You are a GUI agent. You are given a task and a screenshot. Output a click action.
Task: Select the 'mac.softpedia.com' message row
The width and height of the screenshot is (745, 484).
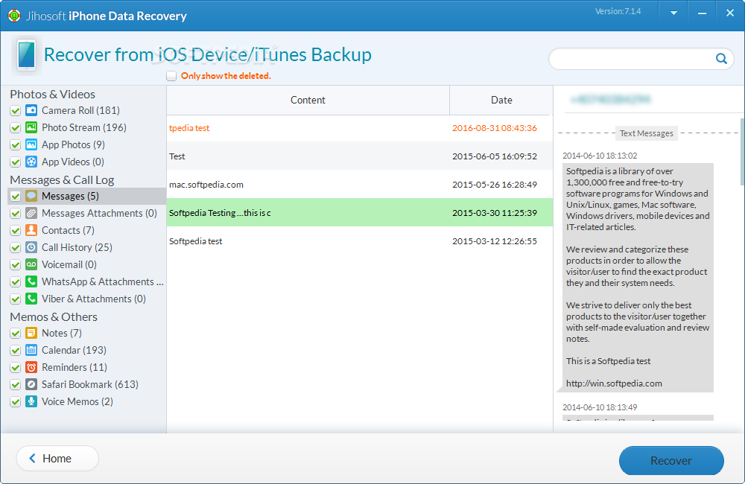click(x=360, y=184)
